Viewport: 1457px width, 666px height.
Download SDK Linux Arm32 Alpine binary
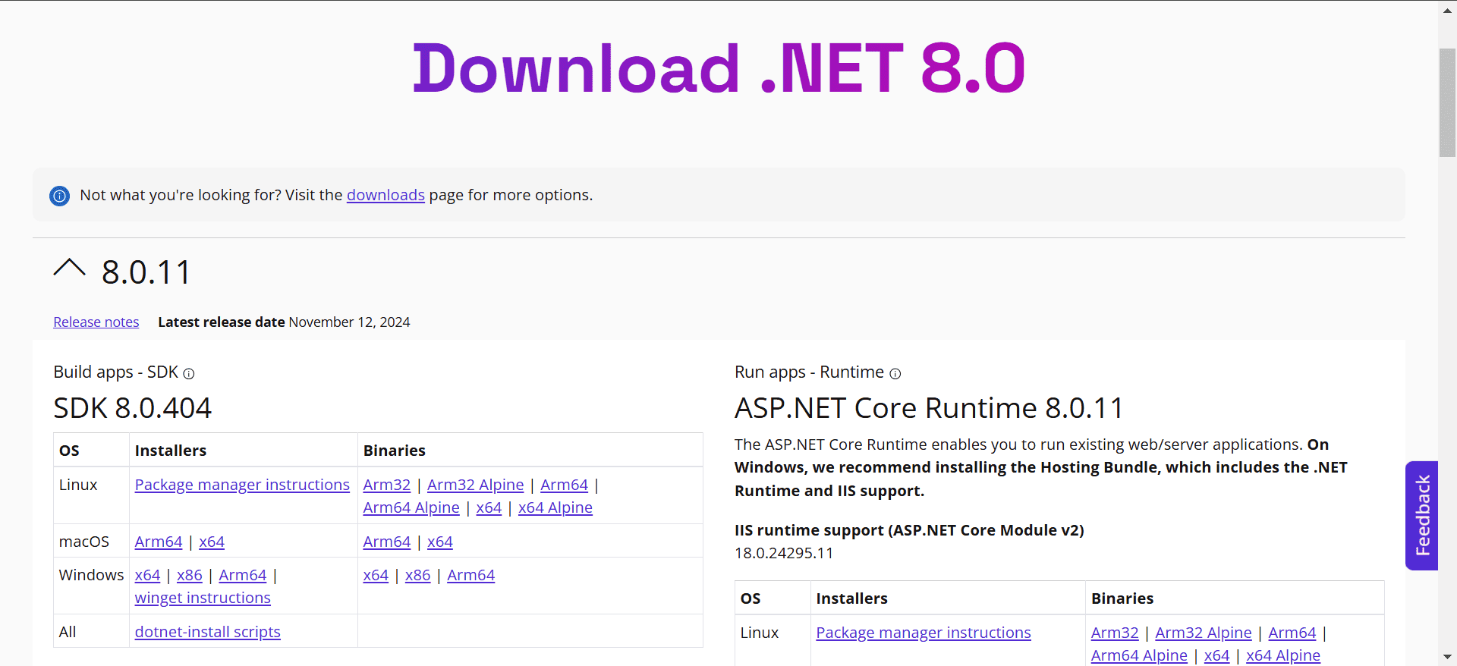pos(475,485)
